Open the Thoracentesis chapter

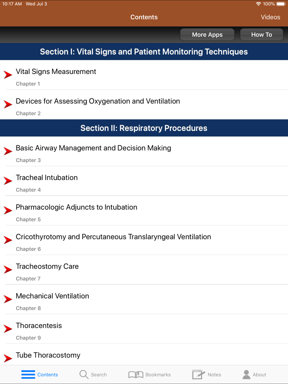(x=39, y=326)
